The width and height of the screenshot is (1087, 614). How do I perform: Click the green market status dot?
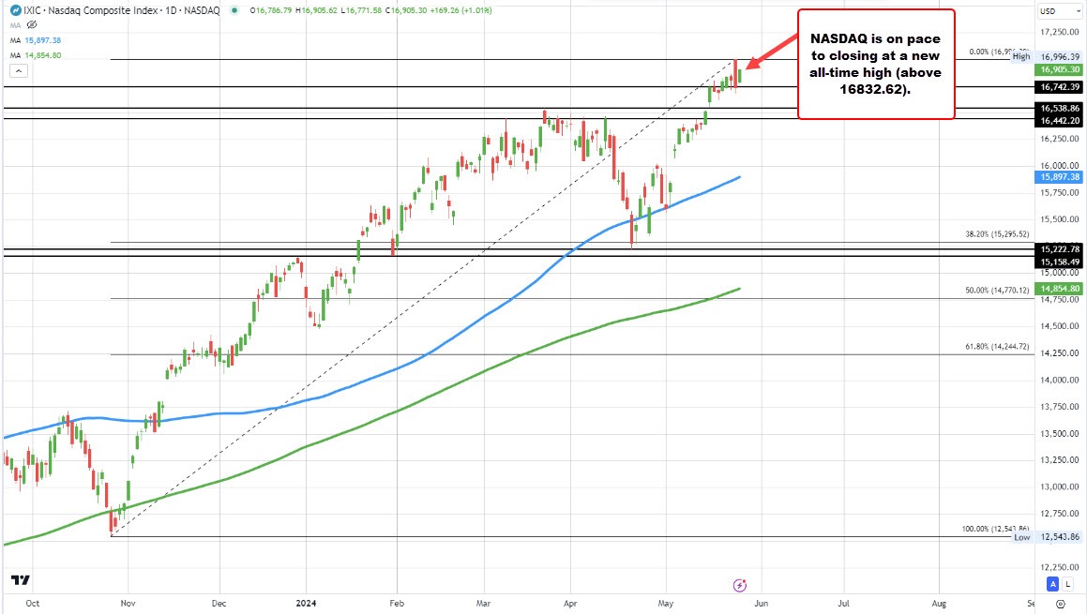click(233, 10)
